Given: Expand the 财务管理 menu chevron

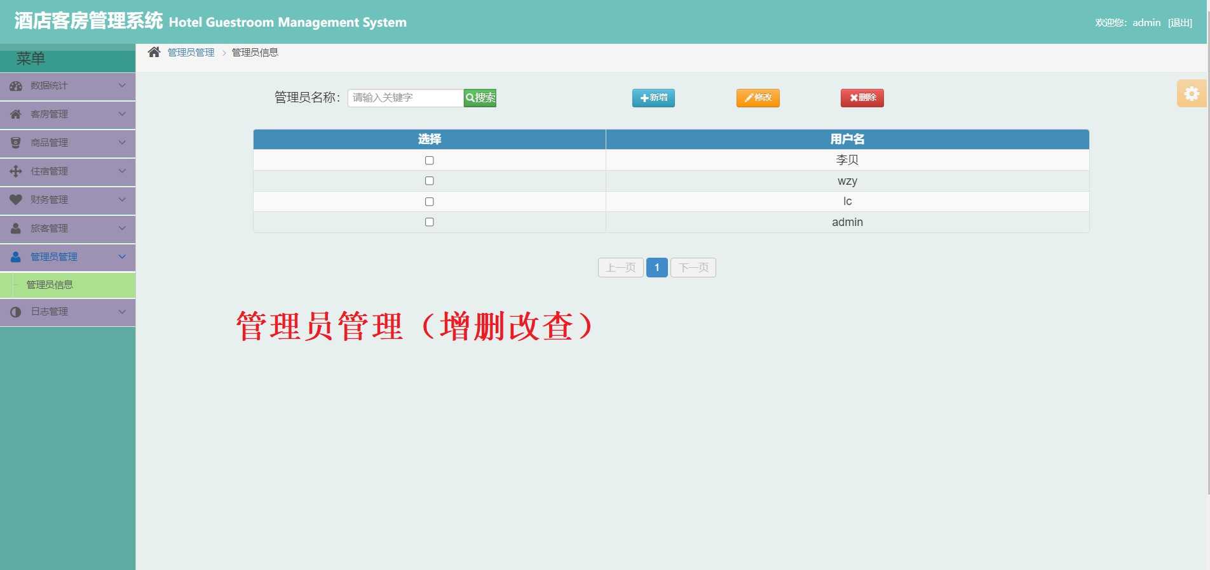Looking at the screenshot, I should click(x=122, y=200).
